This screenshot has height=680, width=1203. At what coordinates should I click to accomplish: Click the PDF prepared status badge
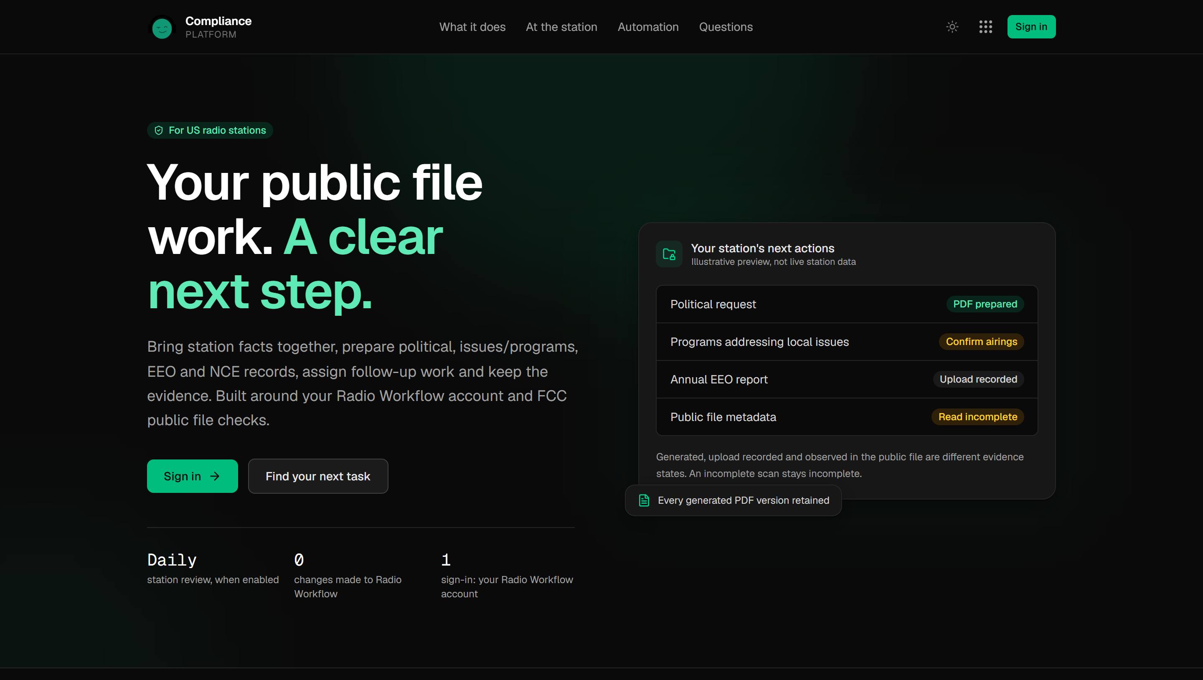point(985,304)
